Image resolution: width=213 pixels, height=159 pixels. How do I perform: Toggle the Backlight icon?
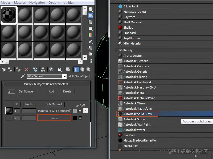[x=91, y=16]
